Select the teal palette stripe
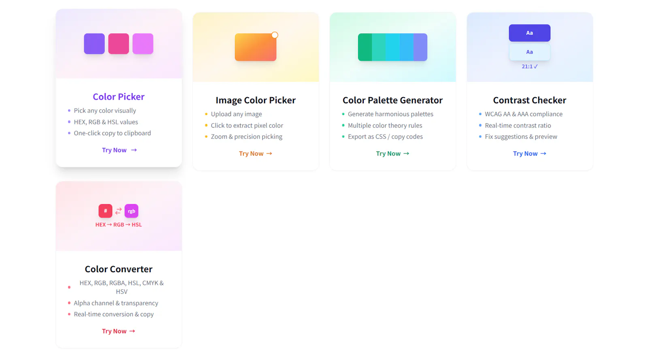 (x=379, y=47)
